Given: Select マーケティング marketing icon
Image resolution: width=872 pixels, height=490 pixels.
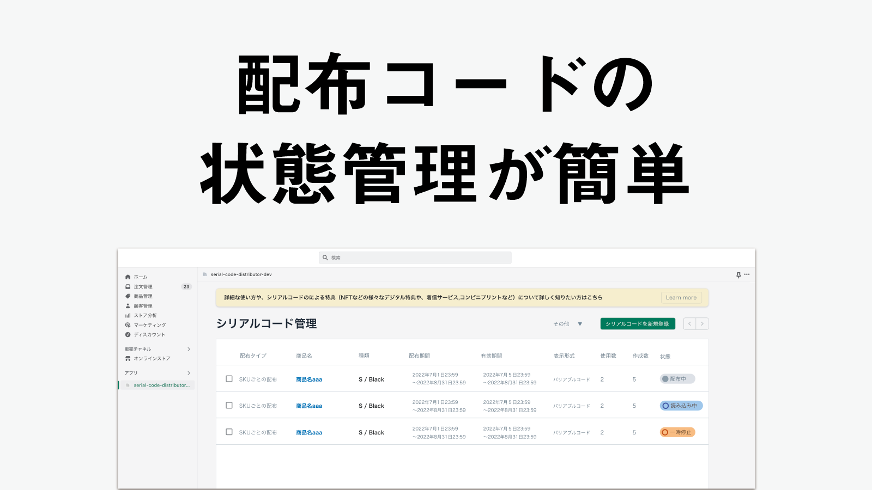Looking at the screenshot, I should point(127,324).
